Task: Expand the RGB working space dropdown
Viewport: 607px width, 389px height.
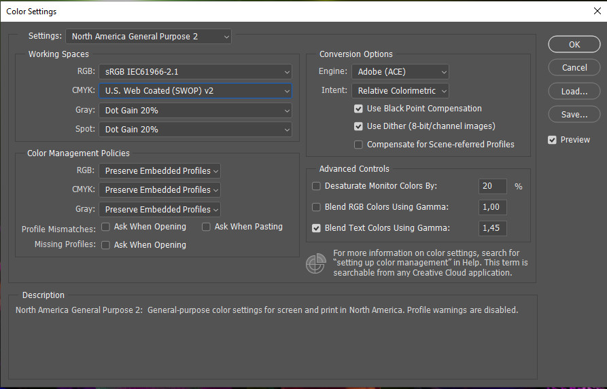Action: 195,71
